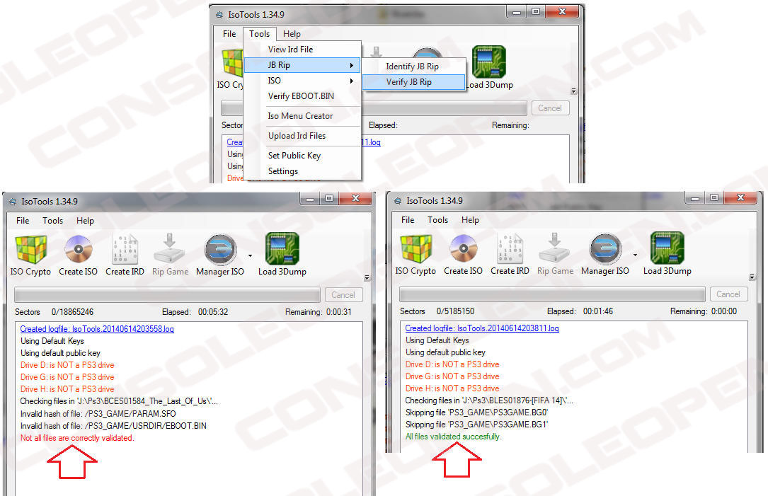Click the progress bar in FIFA 14 window
Screen dimensions: 768x496
click(553, 294)
